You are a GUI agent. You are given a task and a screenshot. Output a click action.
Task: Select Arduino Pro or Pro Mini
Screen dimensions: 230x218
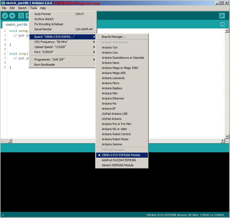click(122, 124)
